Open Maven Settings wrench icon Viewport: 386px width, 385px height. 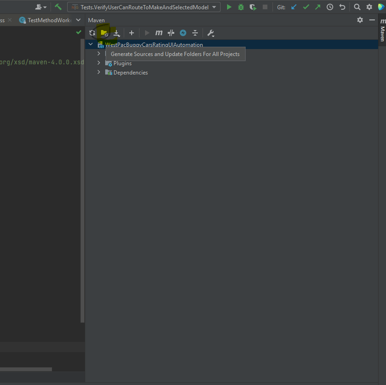(x=211, y=33)
